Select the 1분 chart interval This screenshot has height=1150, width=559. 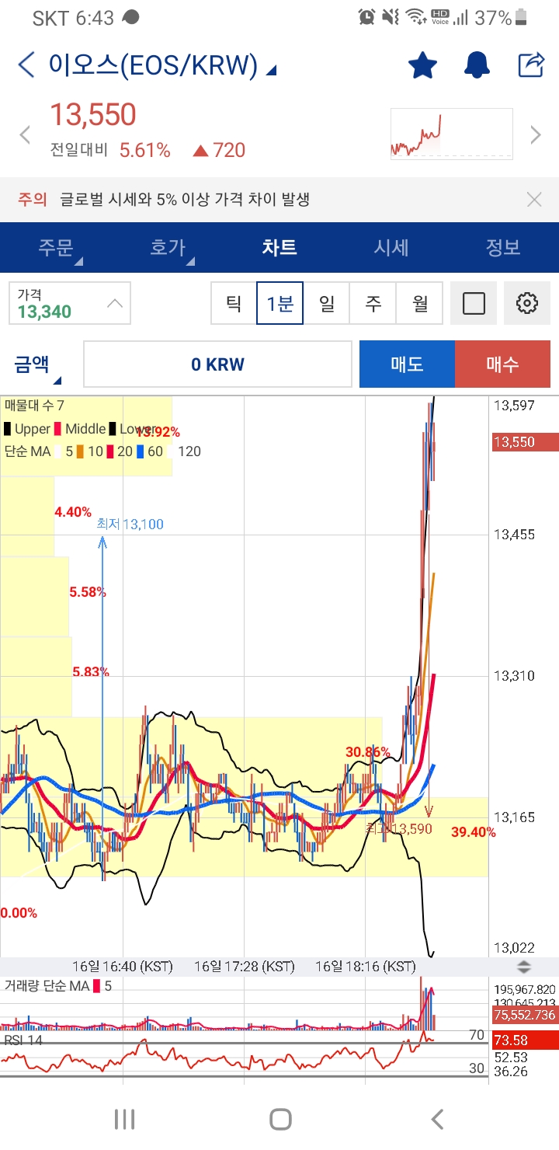[280, 303]
